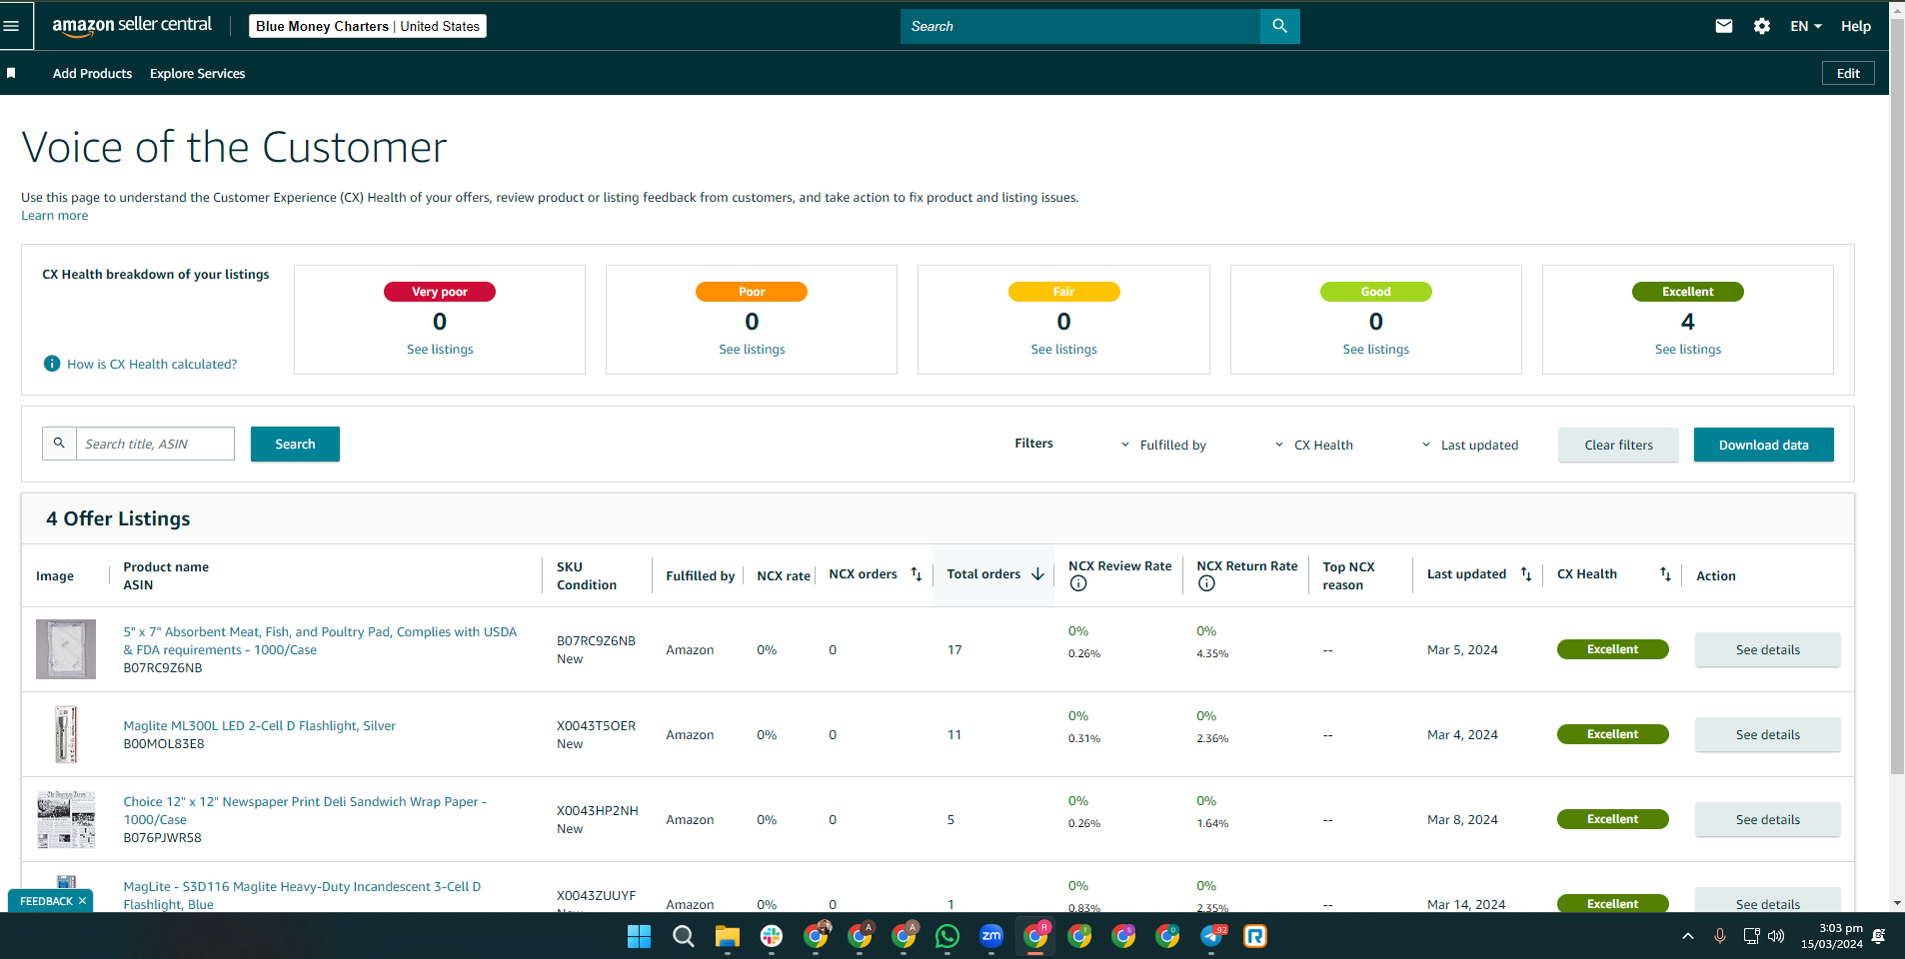
Task: Click Explore Services menu item
Action: coord(197,73)
